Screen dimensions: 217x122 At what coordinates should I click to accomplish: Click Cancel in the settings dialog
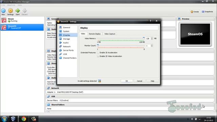point(139,81)
